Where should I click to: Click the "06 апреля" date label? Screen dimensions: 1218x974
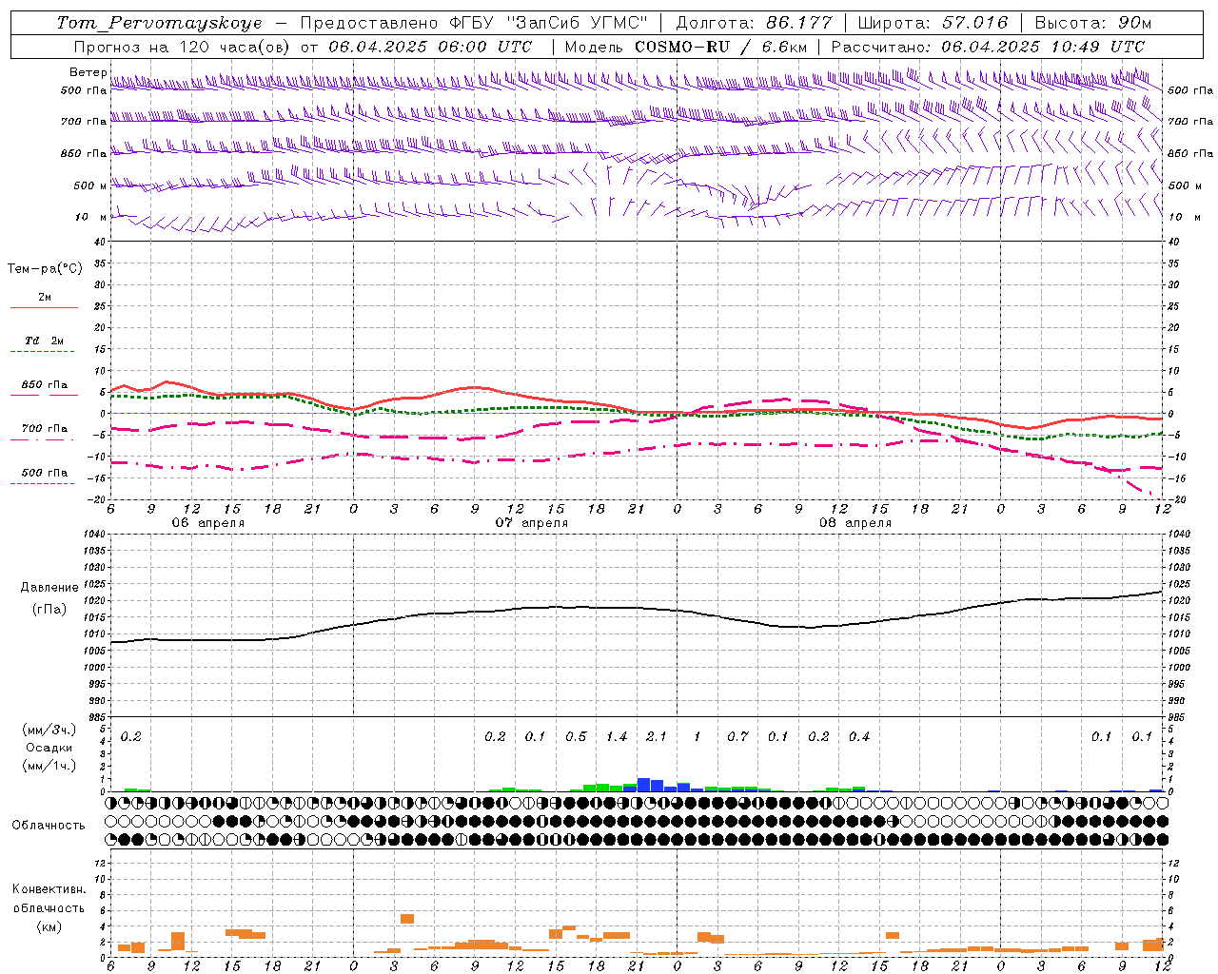click(207, 523)
